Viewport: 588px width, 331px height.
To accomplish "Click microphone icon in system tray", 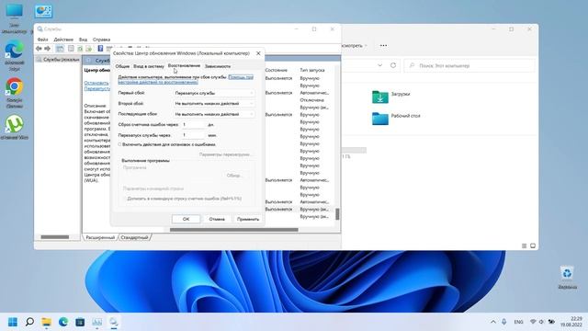I will click(504, 322).
